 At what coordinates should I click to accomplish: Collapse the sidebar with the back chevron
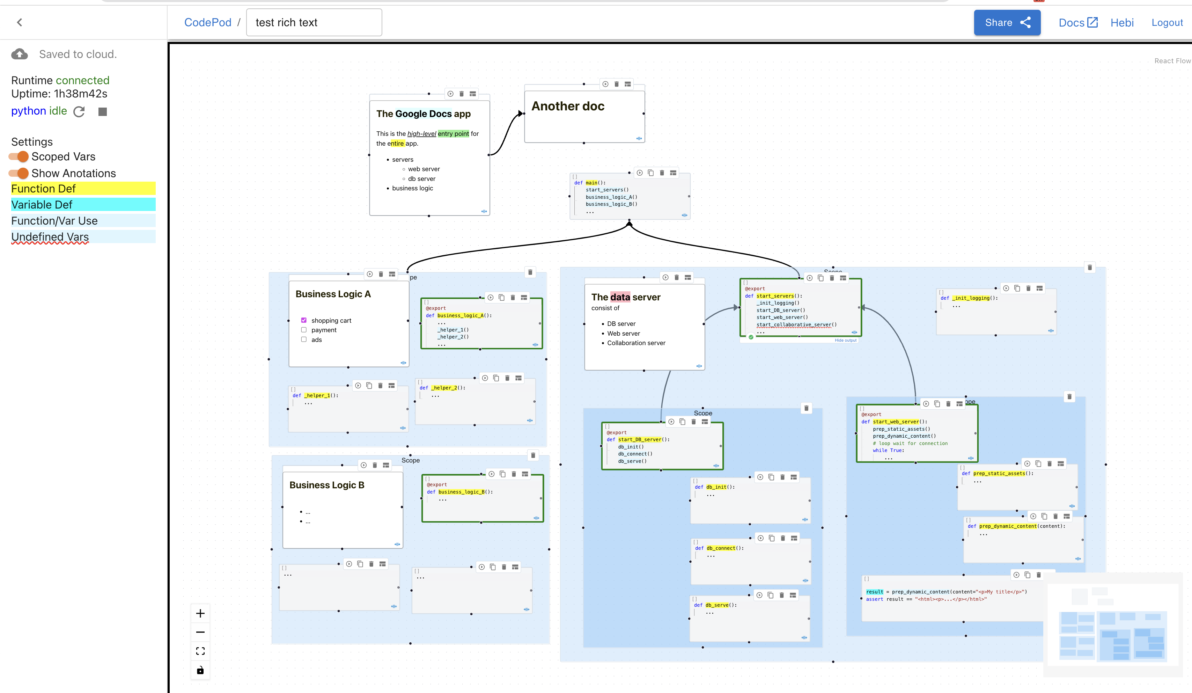click(20, 22)
